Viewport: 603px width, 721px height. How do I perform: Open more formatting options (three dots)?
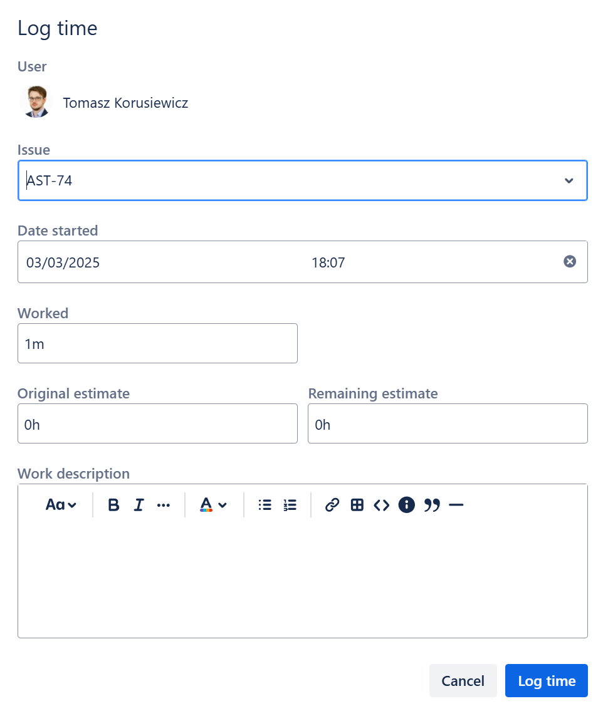click(163, 505)
